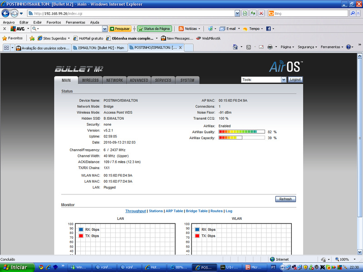Open the Arquivo menu
Viewport: 363px width, 272px height.
click(x=9, y=22)
